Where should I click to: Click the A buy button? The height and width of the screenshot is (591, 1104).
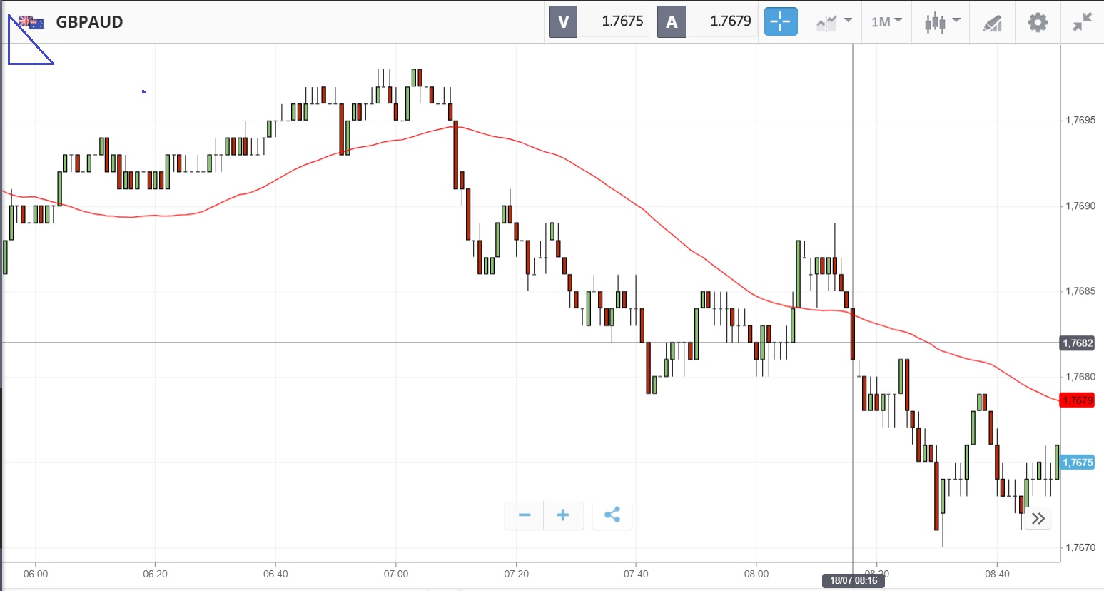click(672, 22)
